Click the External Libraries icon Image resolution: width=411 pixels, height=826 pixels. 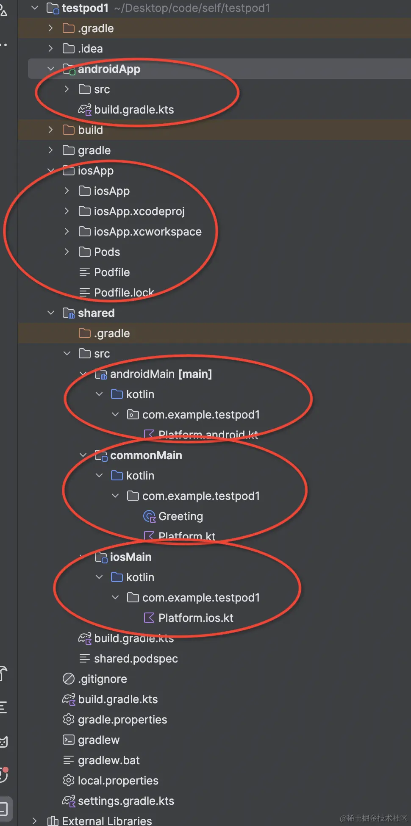point(53,821)
